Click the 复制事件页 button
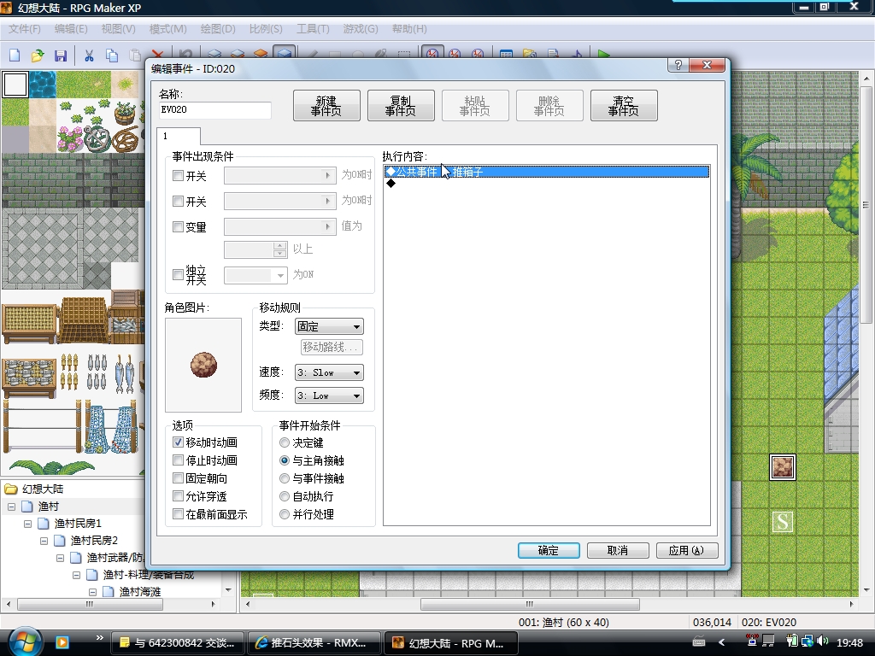The width and height of the screenshot is (875, 656). 401,105
